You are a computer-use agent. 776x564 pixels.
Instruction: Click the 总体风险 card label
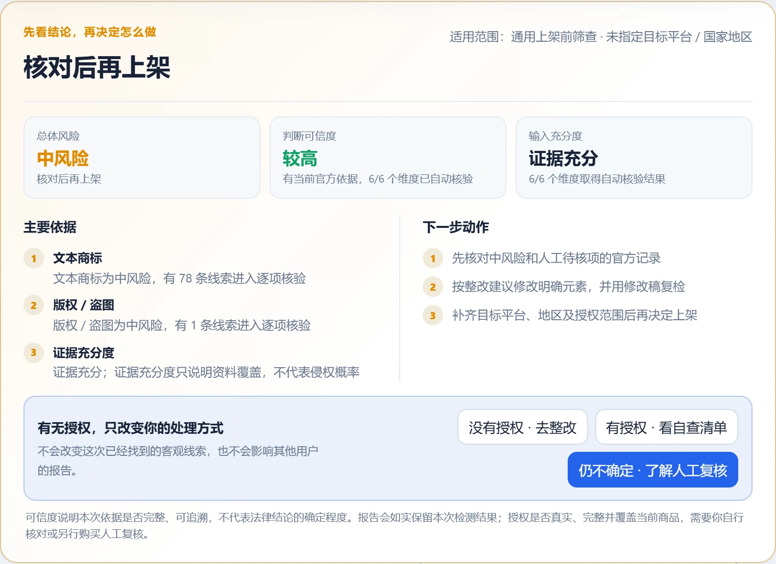click(58, 136)
